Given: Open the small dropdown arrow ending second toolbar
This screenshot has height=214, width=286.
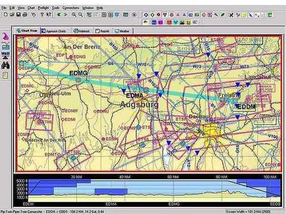Looking at the screenshot, I should 200,22.
